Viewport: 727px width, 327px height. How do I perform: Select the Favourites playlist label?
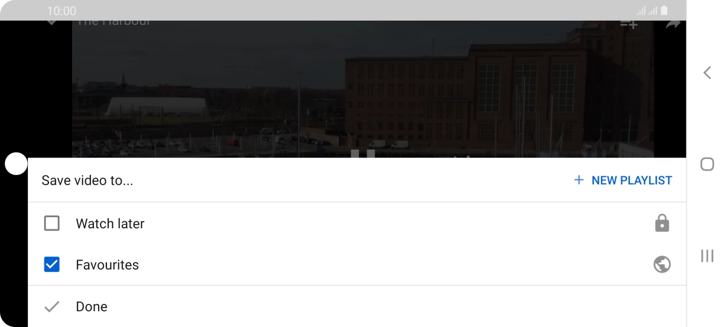(107, 265)
